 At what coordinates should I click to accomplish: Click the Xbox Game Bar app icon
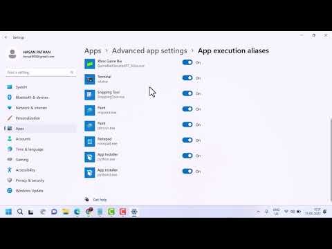tap(89, 64)
